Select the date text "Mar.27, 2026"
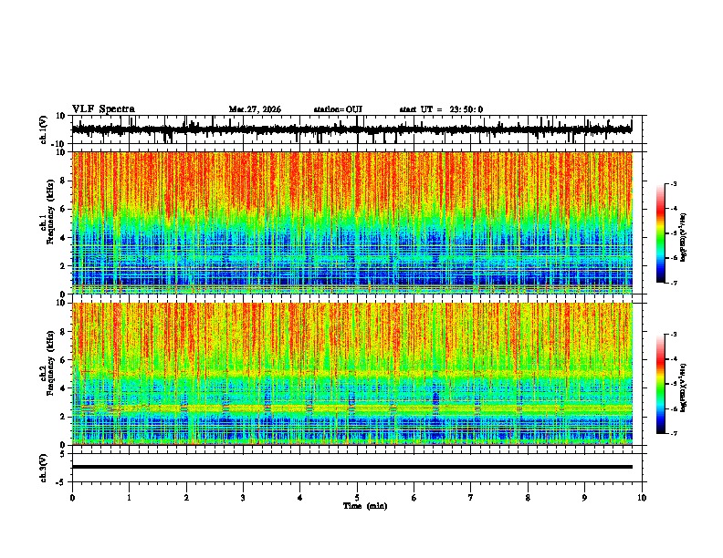The height and width of the screenshot is (558, 723). click(255, 109)
